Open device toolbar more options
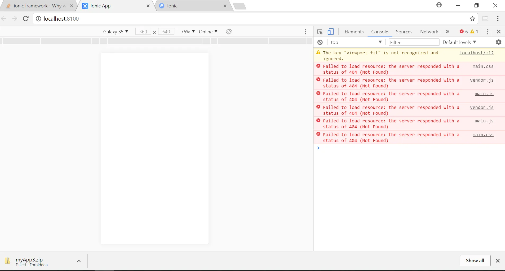The image size is (505, 271). point(306,32)
